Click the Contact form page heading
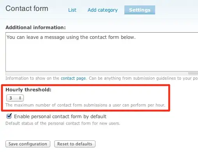The height and width of the screenshot is (152, 198). [x=27, y=9]
